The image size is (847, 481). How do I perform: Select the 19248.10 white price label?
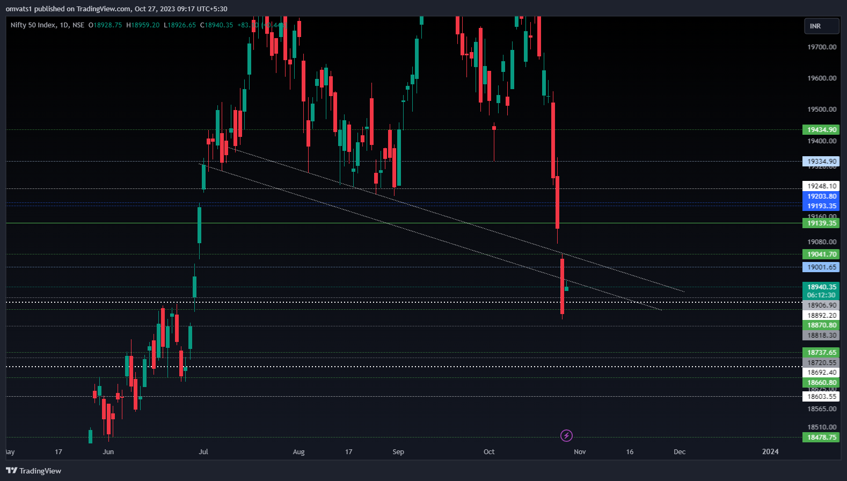click(821, 186)
